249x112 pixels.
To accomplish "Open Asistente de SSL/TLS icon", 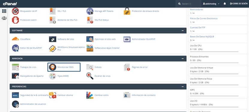I will tap(52, 20).
